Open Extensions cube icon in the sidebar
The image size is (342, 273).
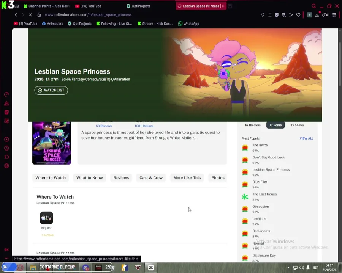[6, 157]
